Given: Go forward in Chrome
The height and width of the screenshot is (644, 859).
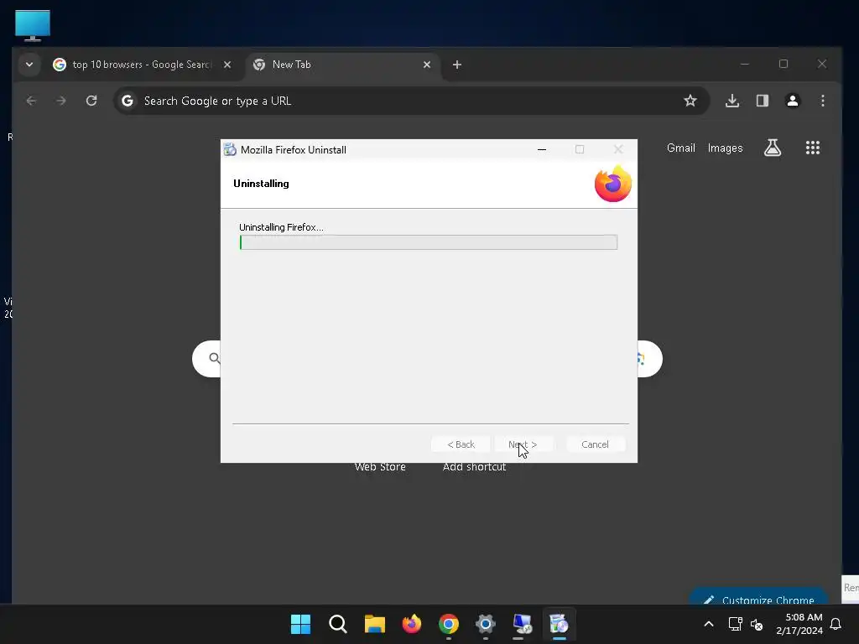Looking at the screenshot, I should tap(60, 101).
